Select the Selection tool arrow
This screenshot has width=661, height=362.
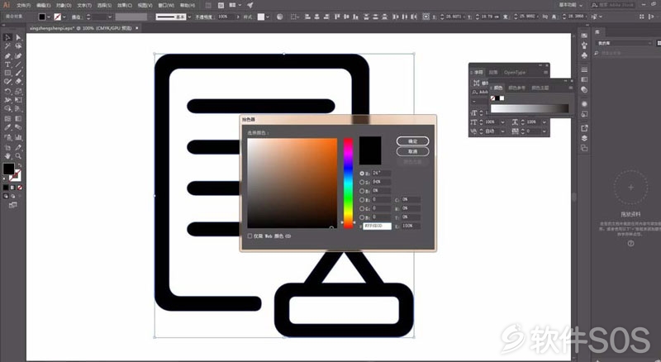click(x=7, y=37)
